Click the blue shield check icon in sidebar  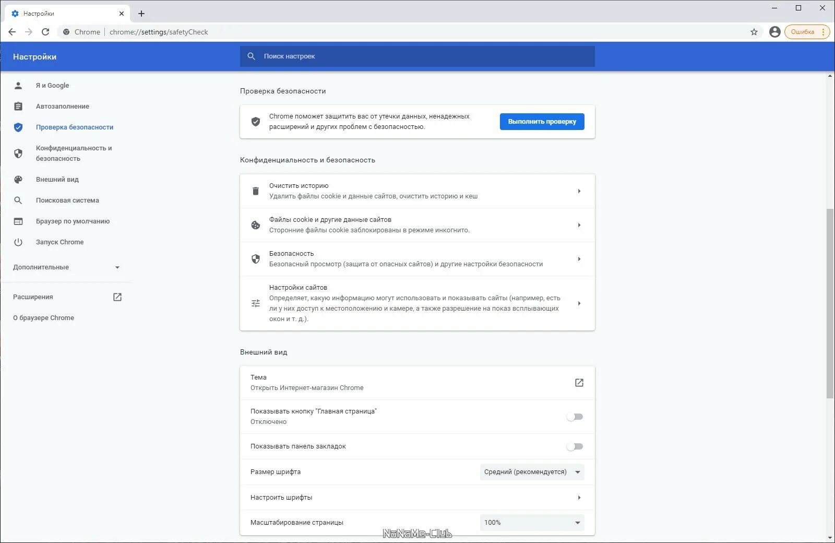pos(18,127)
